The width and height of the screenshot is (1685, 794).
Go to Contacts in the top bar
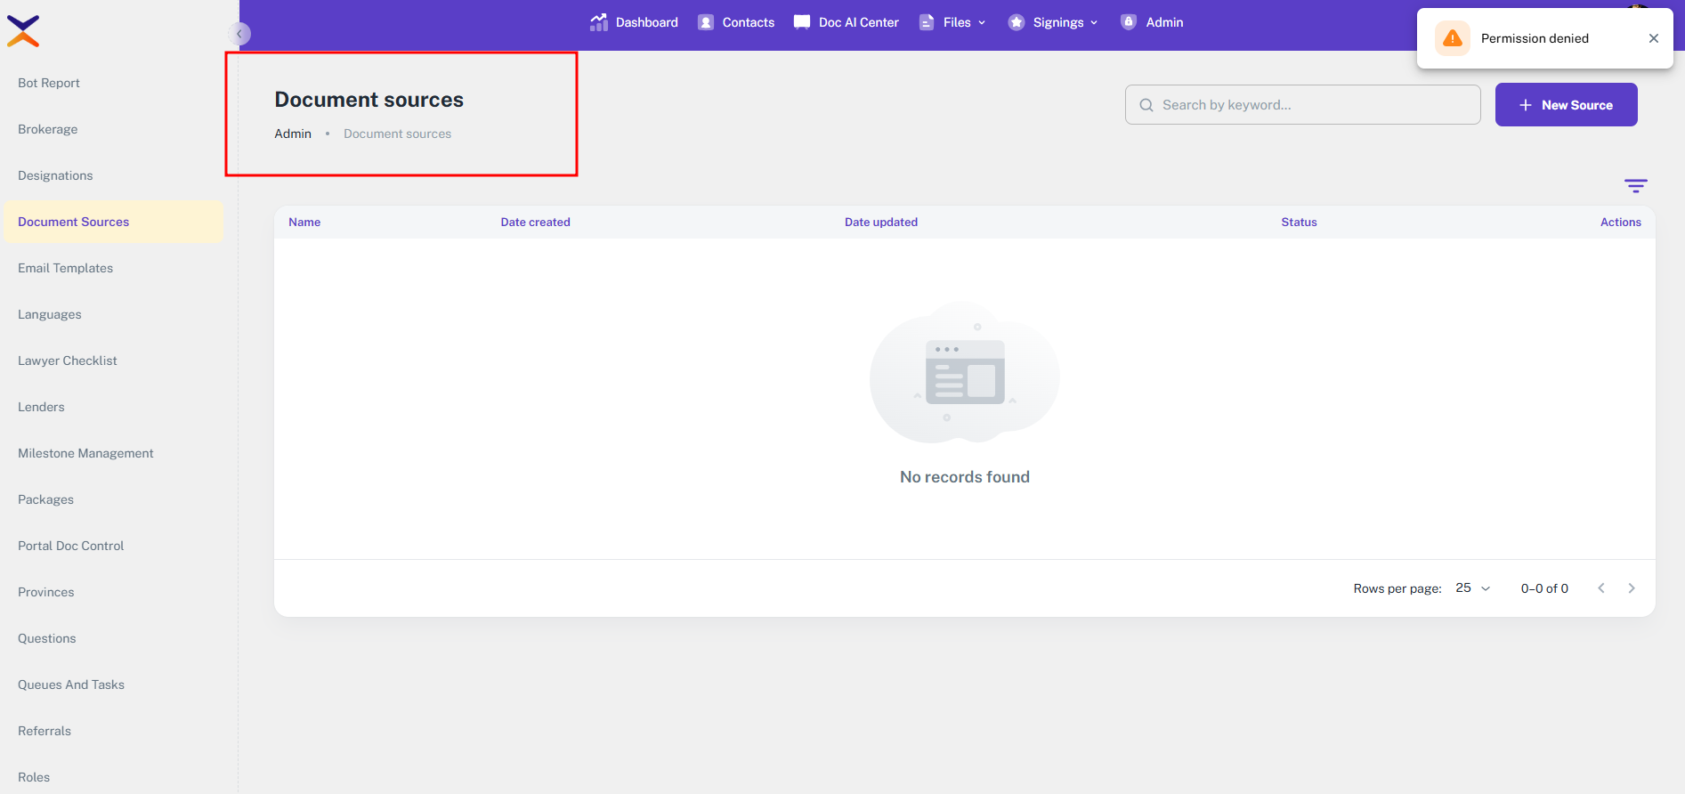tap(736, 22)
